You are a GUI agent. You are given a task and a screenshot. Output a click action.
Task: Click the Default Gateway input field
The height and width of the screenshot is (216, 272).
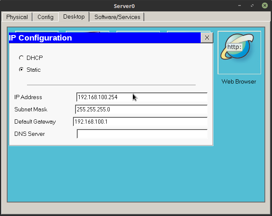[140, 121]
